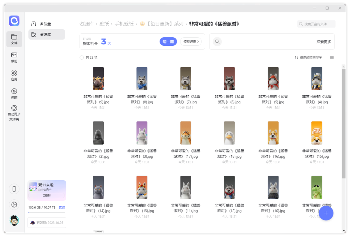Viewport: 350px width, 237px height.
Task: Focus the 搜索云盘内文件 search field
Action: pyautogui.click(x=316, y=24)
